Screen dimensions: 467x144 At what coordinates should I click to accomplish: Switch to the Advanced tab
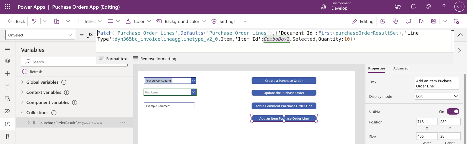(401, 68)
